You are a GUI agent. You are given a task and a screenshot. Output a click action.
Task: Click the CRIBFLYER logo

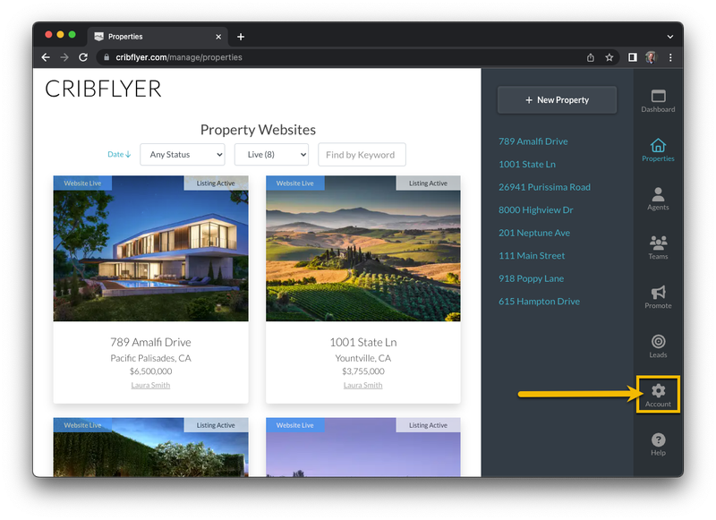pos(103,89)
